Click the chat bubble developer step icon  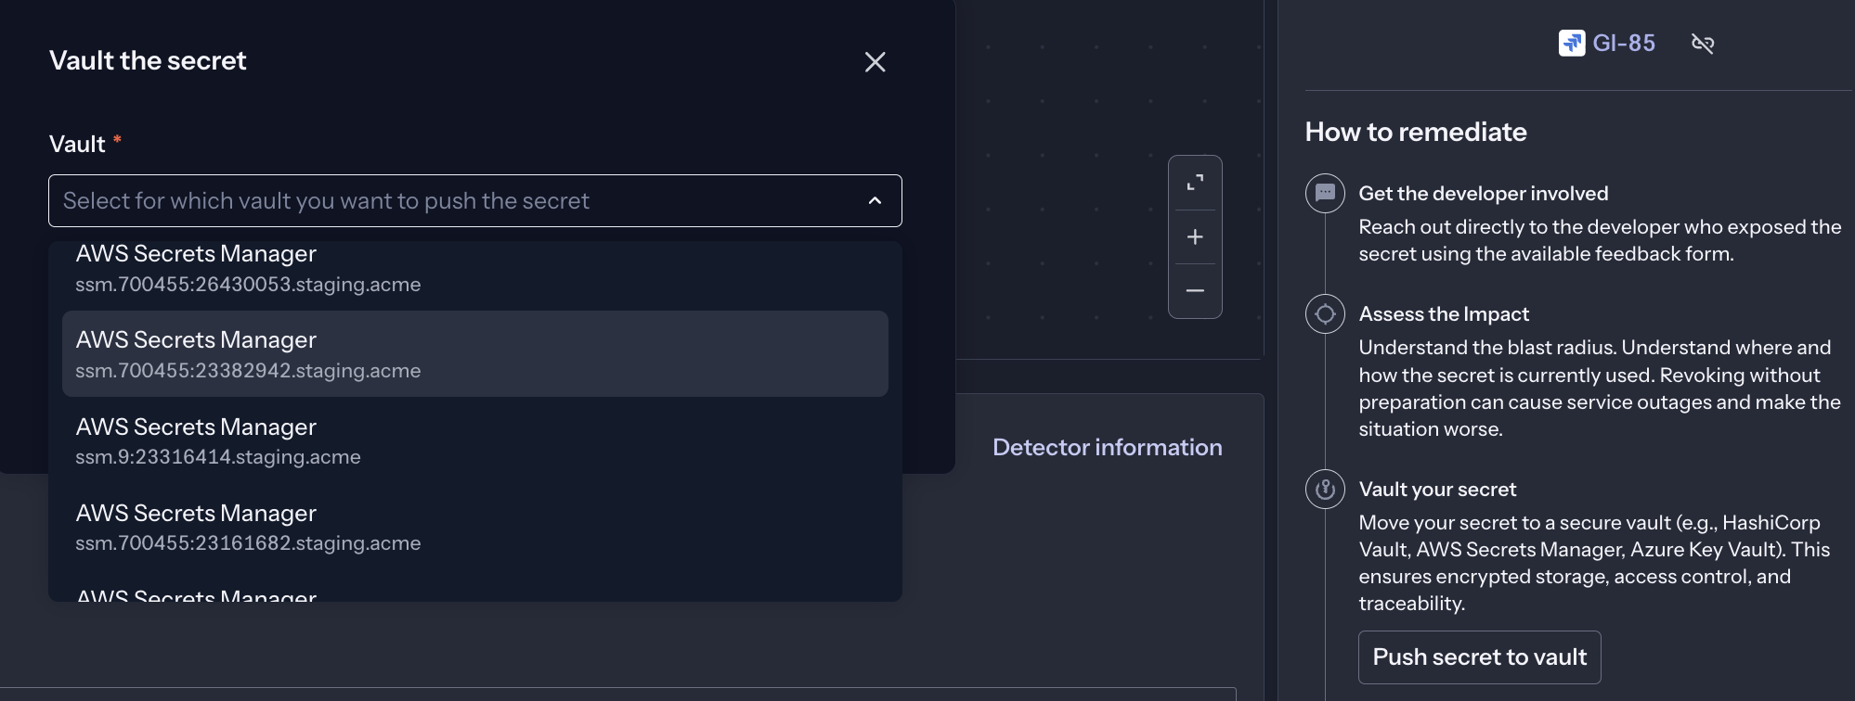(1325, 194)
